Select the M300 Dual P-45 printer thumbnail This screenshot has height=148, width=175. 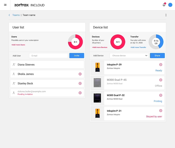(x=97, y=83)
